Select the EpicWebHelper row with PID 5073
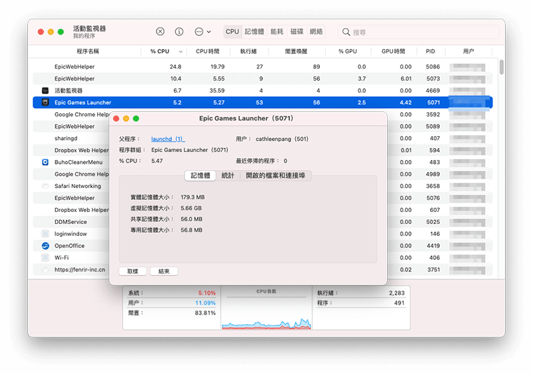 [x=263, y=79]
